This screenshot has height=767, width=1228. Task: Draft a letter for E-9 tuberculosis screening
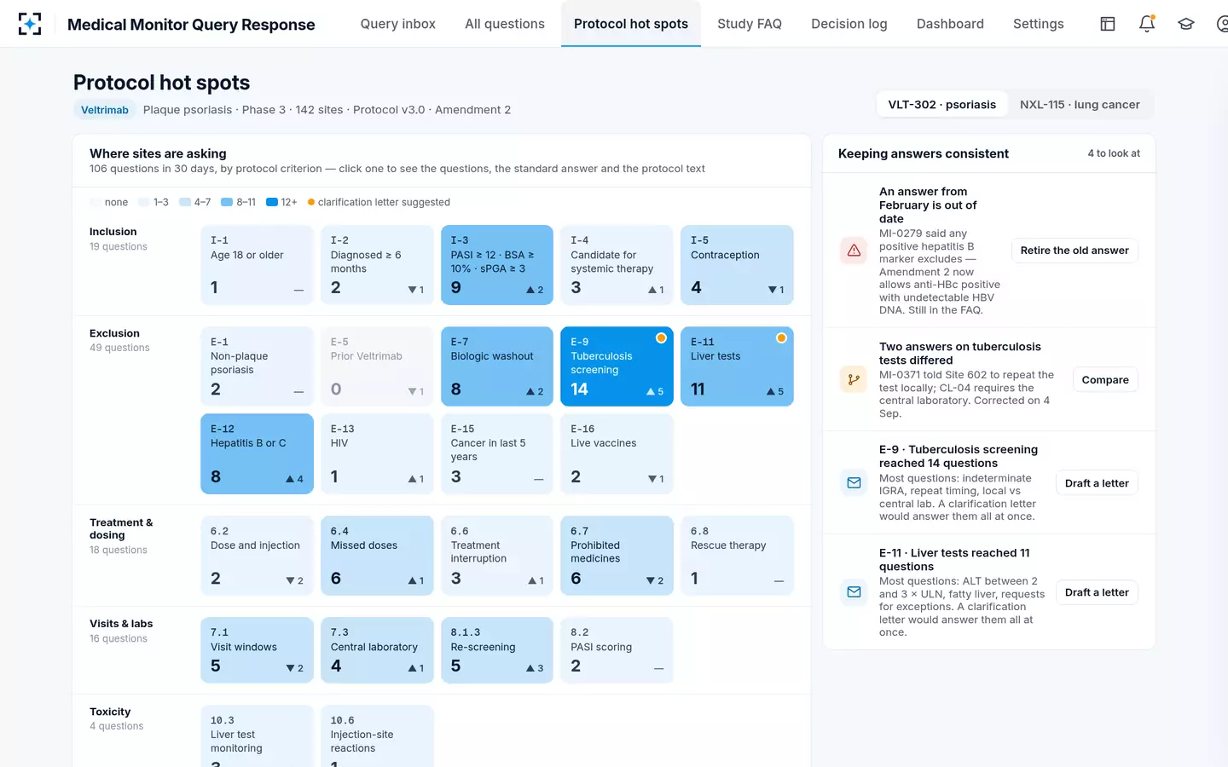(1097, 483)
